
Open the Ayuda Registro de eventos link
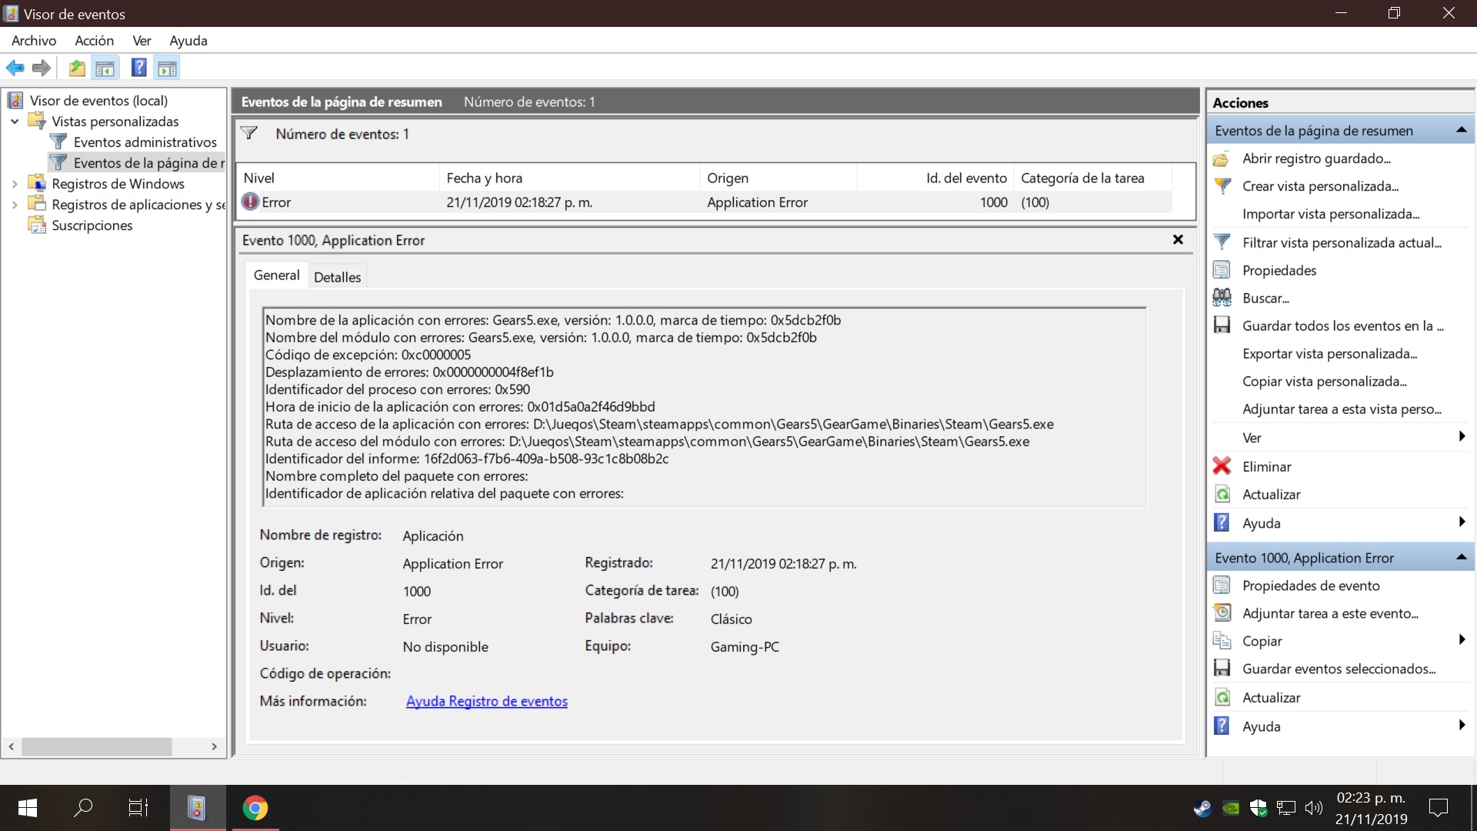[x=486, y=701]
